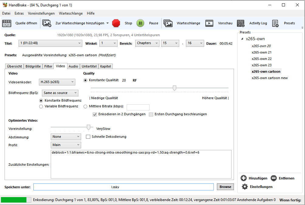Click the add-to-queue picture icon

click(x=47, y=23)
